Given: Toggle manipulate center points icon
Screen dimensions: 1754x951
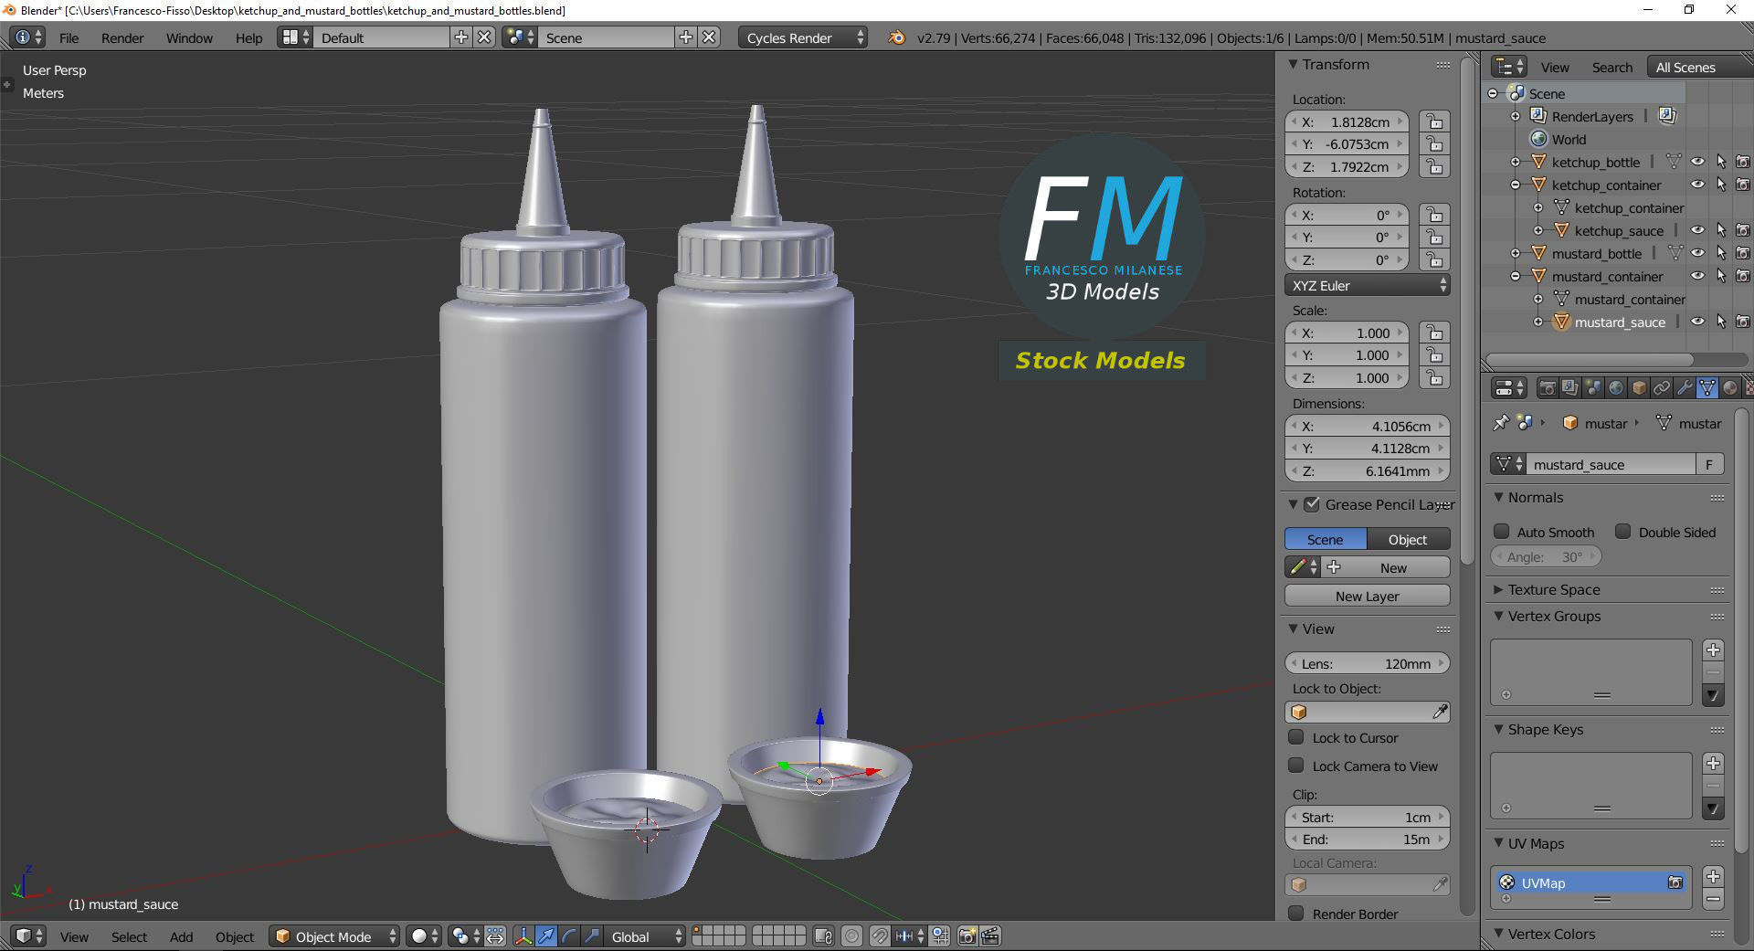Looking at the screenshot, I should tap(495, 936).
